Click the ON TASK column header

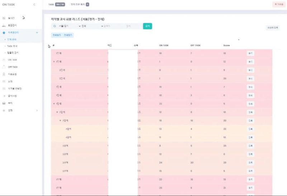click(164, 45)
